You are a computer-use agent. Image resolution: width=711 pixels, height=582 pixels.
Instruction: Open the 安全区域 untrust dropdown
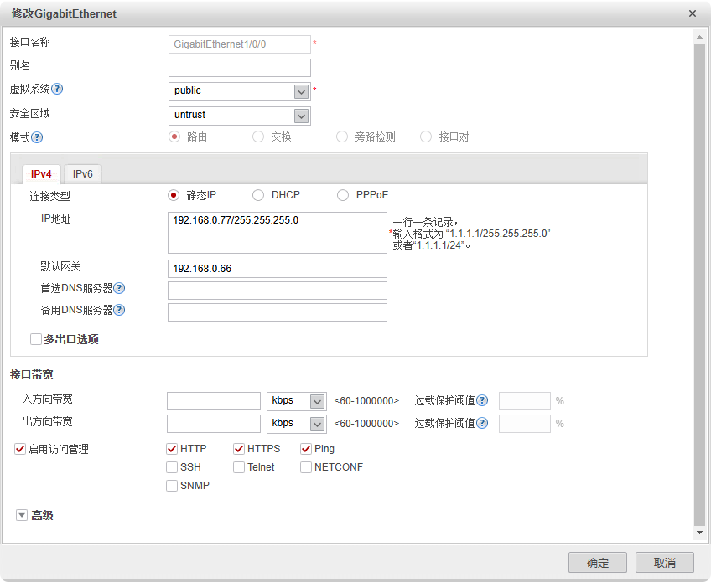click(301, 116)
